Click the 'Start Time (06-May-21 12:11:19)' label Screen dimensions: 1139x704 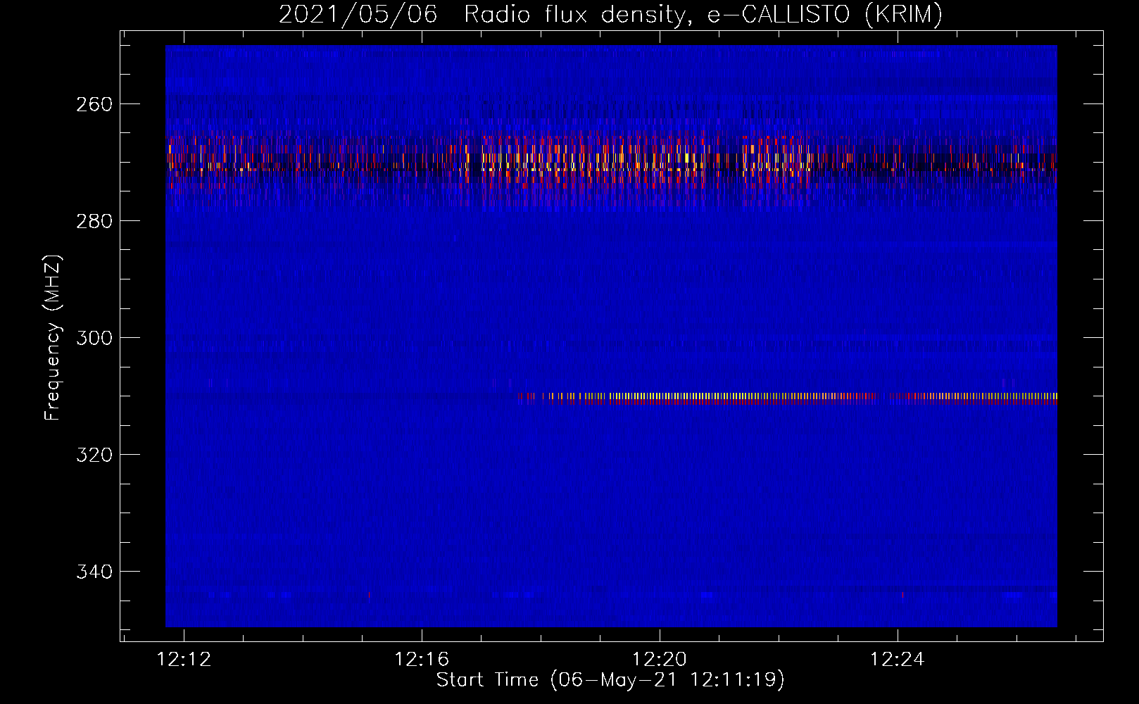610,680
